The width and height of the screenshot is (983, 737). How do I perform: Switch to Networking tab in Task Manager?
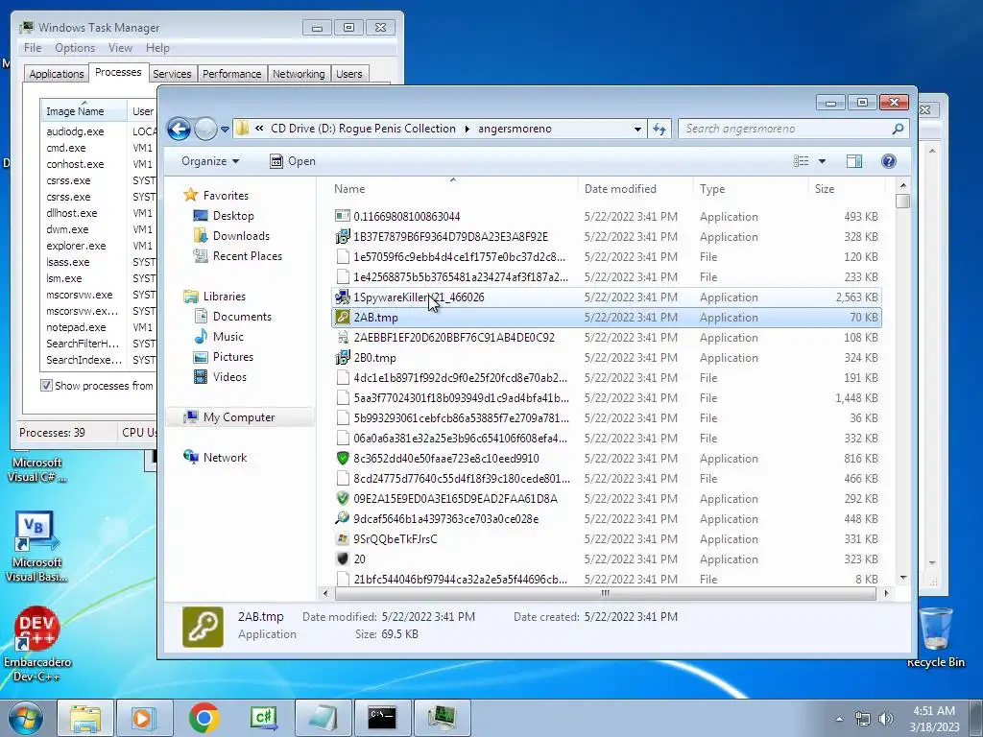pos(299,74)
